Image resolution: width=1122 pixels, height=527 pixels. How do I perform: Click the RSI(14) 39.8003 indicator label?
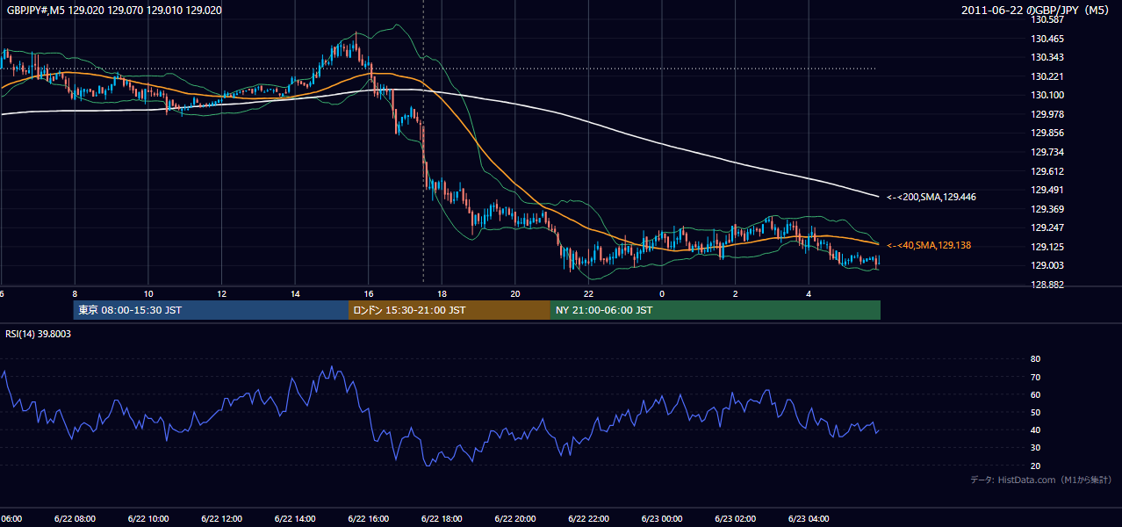tap(39, 334)
